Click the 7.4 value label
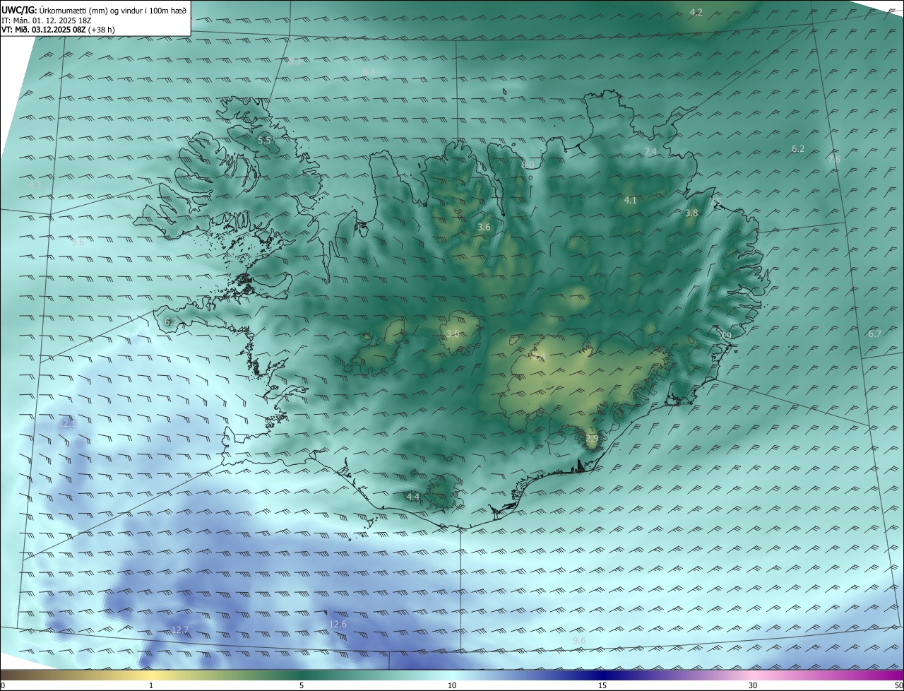Image resolution: width=904 pixels, height=691 pixels. coord(650,152)
